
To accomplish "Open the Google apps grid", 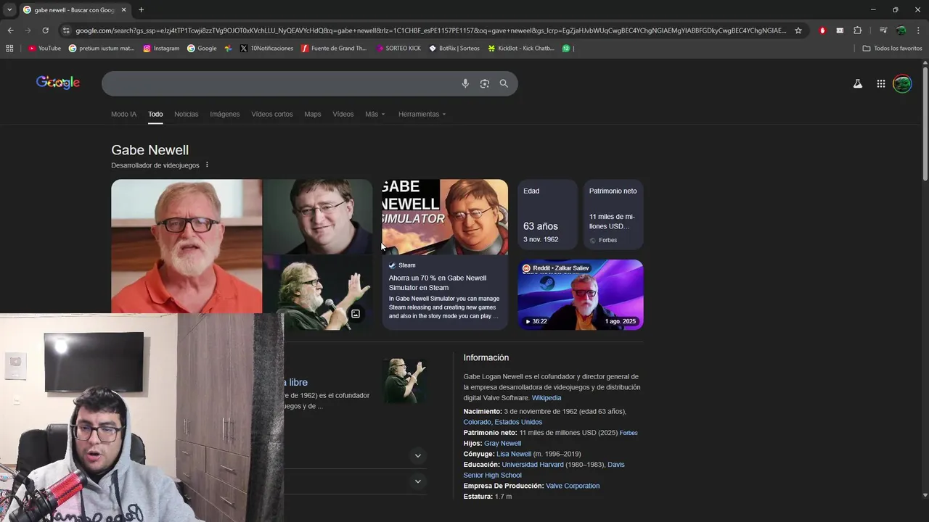I will 880,83.
